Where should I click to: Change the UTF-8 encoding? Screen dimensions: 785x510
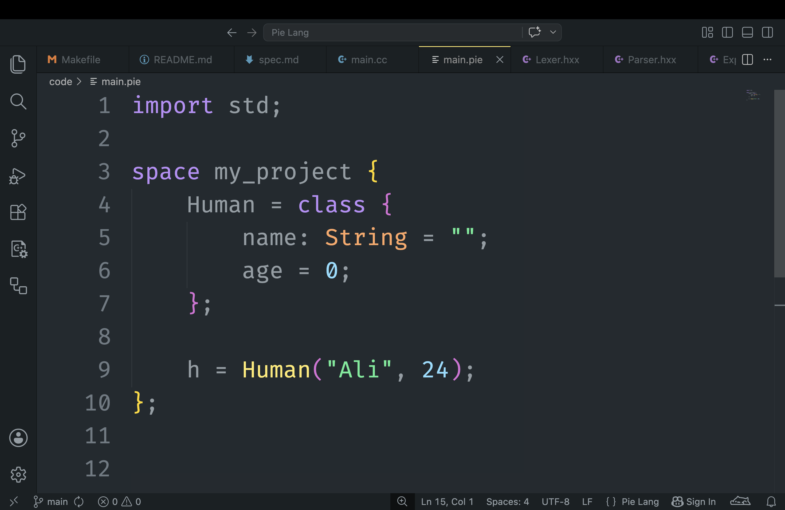(555, 501)
